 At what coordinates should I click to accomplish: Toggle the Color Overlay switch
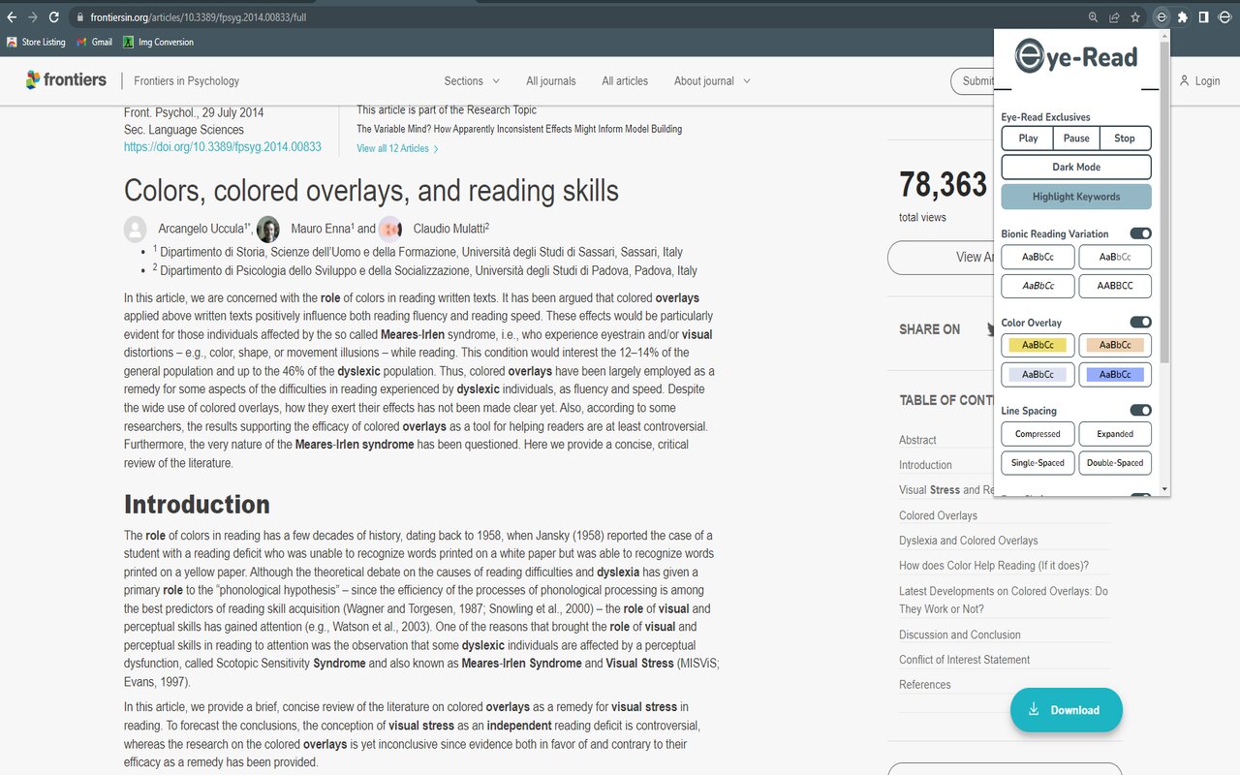[1140, 323]
